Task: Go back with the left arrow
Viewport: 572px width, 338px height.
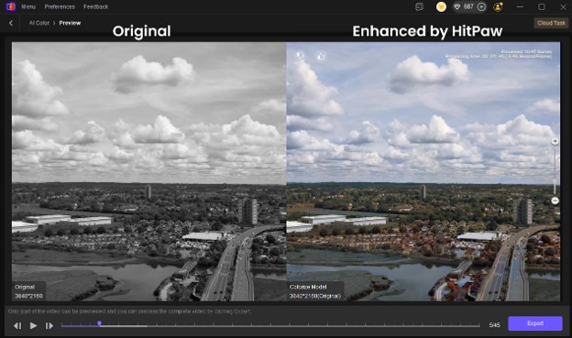Action: [x=11, y=23]
